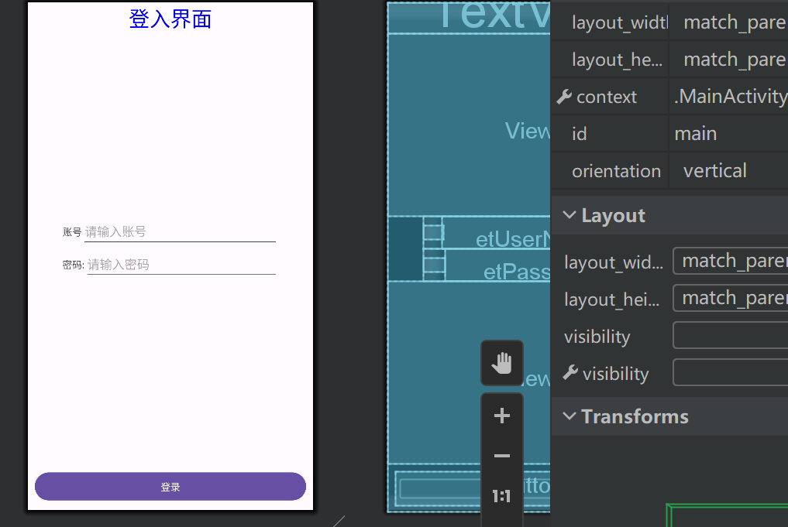Open the Layout layout_width dropdown
Image resolution: width=788 pixels, height=527 pixels.
[730, 261]
